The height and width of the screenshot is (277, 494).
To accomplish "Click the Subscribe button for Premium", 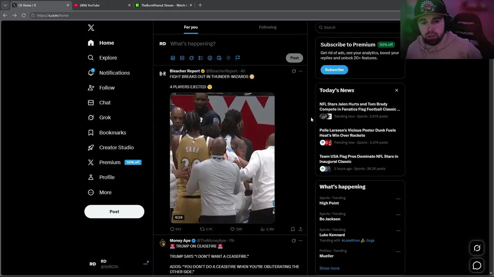I will coord(334,70).
